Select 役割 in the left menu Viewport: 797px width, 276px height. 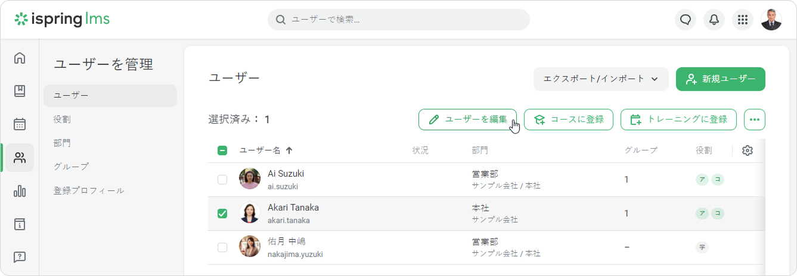[62, 119]
